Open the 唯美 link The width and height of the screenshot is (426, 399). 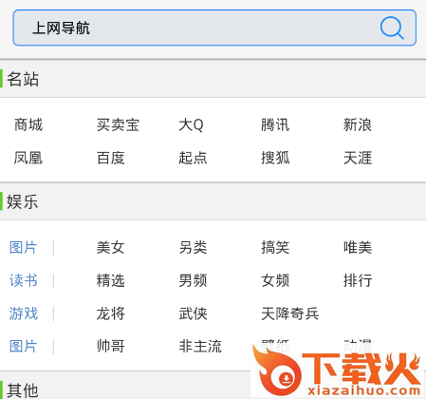pyautogui.click(x=358, y=247)
